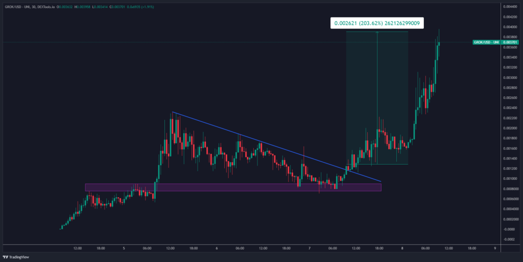This screenshot has height=262, width=523.
Task: Click the green GROK/USD - UNI price line tag
Action: [x=486, y=42]
